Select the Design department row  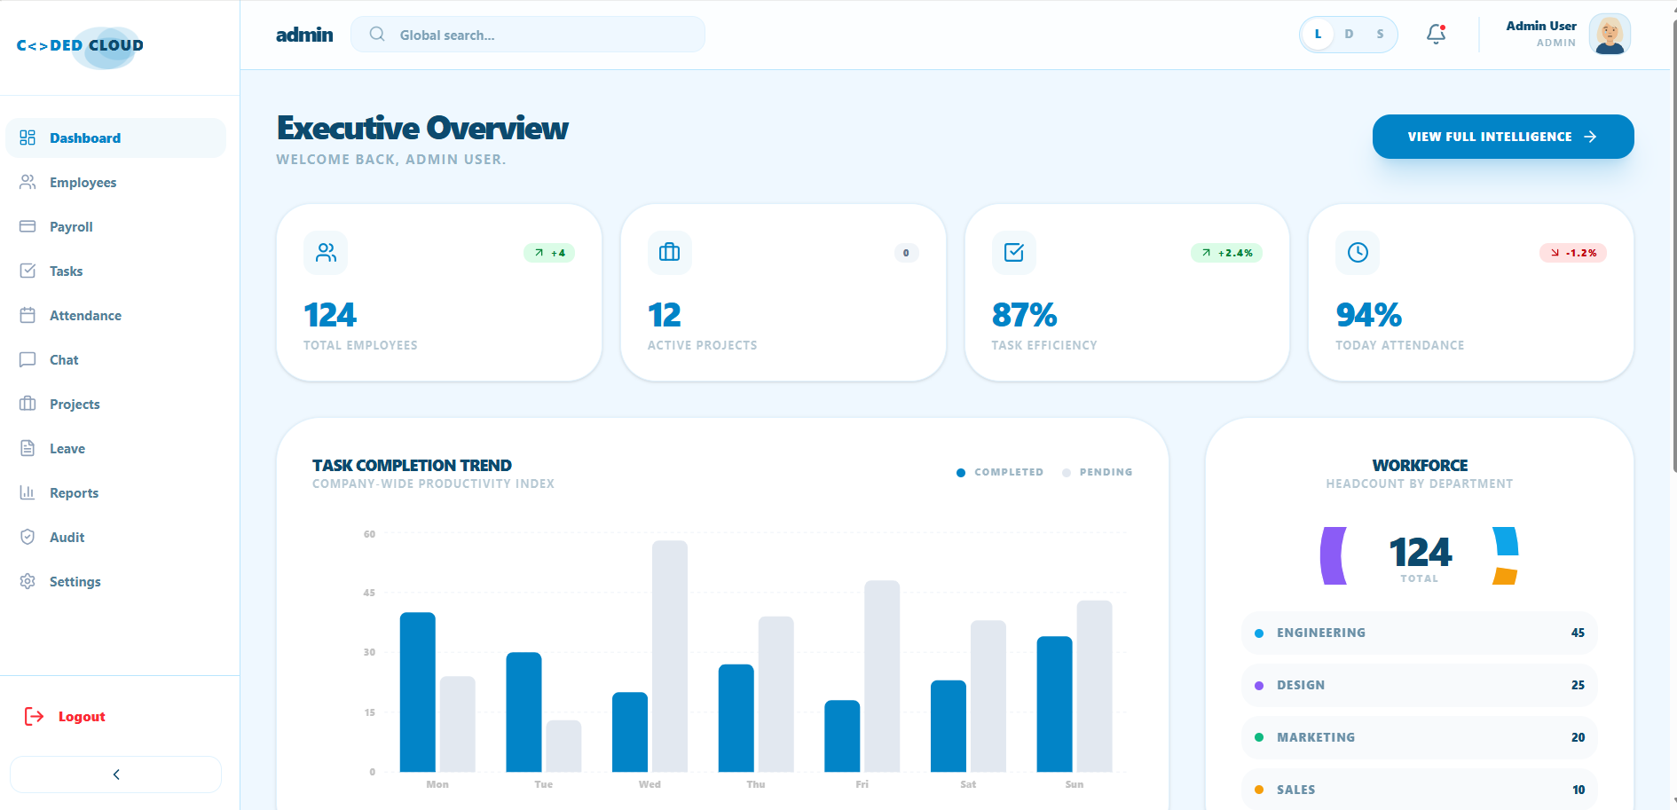click(x=1419, y=685)
